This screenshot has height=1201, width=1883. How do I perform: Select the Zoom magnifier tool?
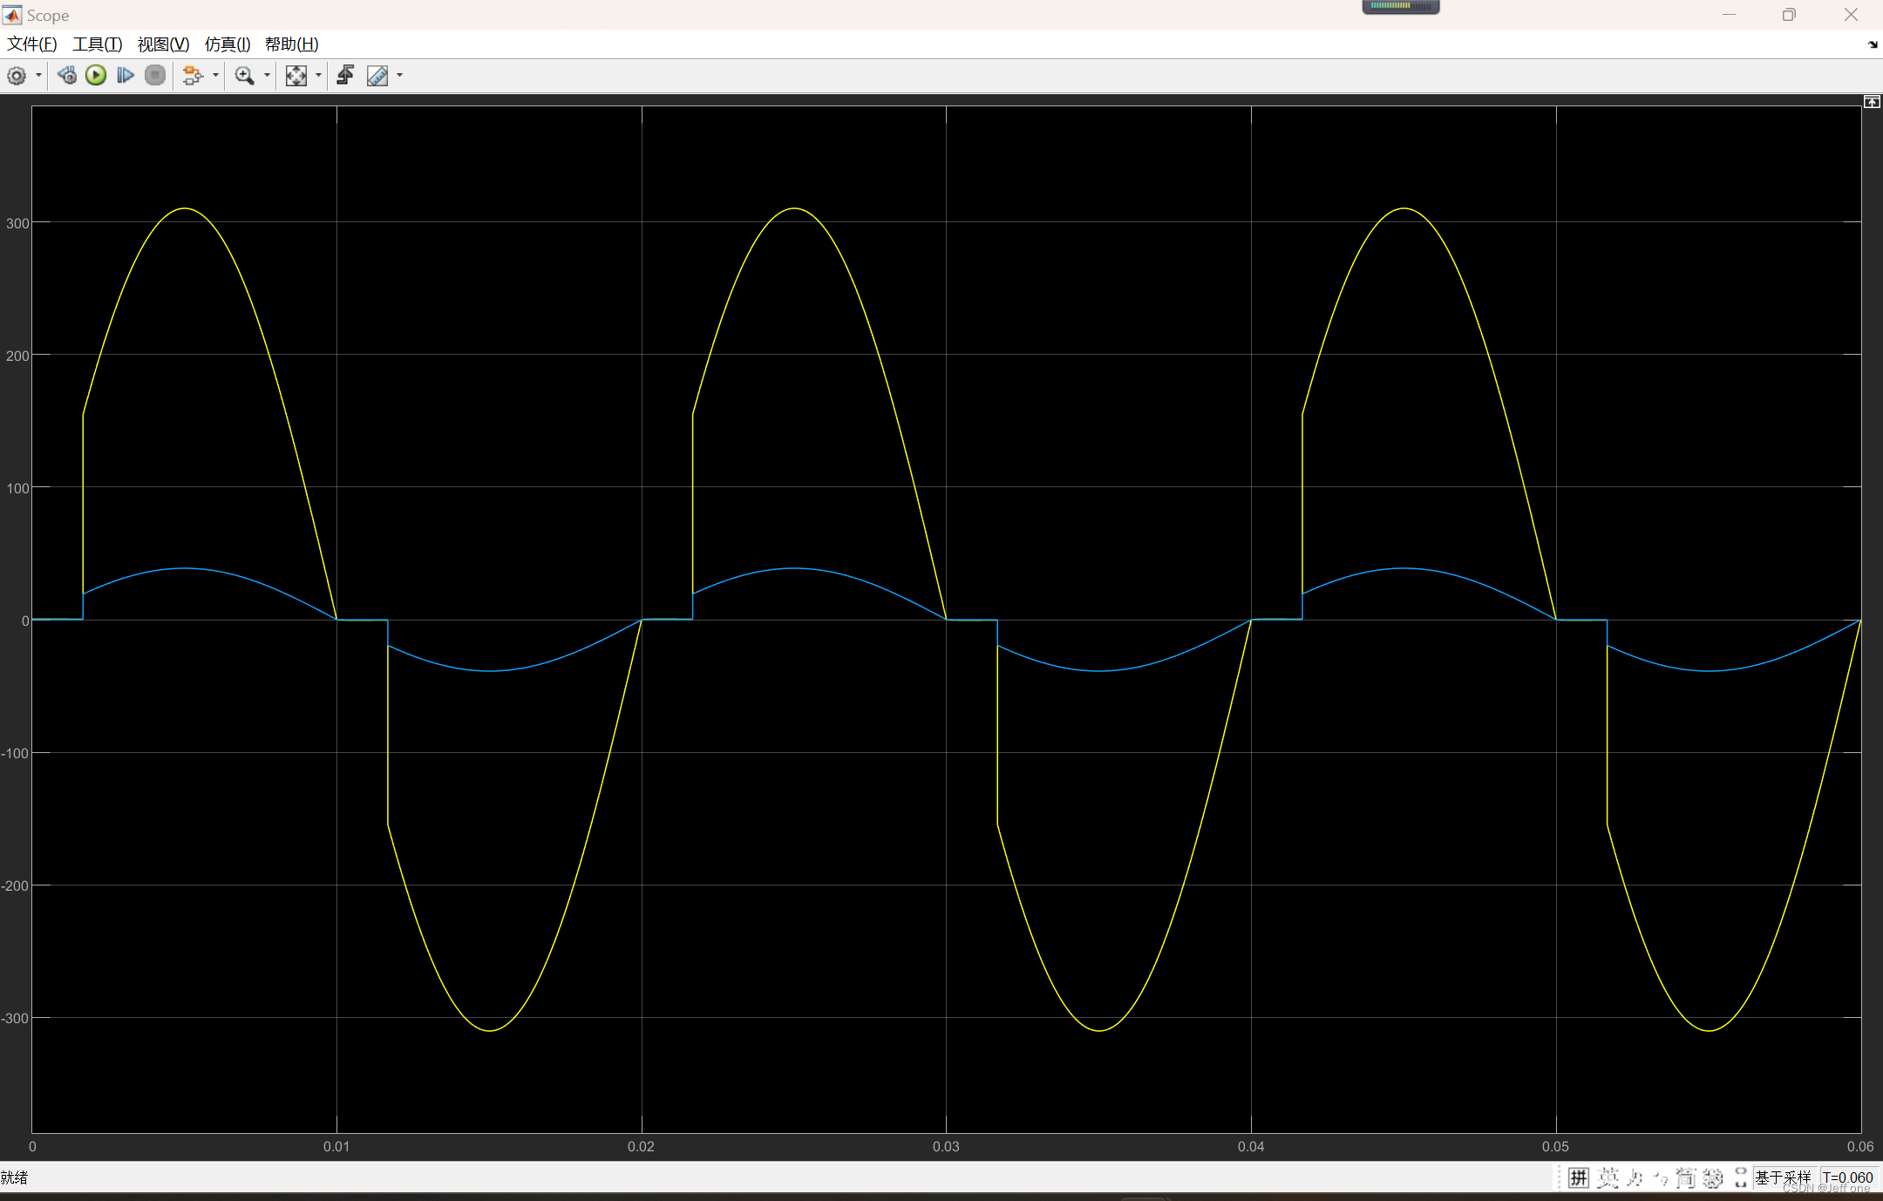[245, 76]
